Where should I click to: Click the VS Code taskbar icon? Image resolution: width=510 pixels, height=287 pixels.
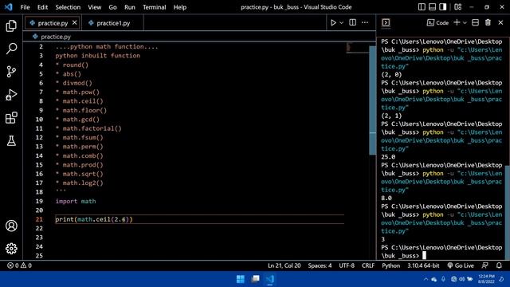[270, 279]
